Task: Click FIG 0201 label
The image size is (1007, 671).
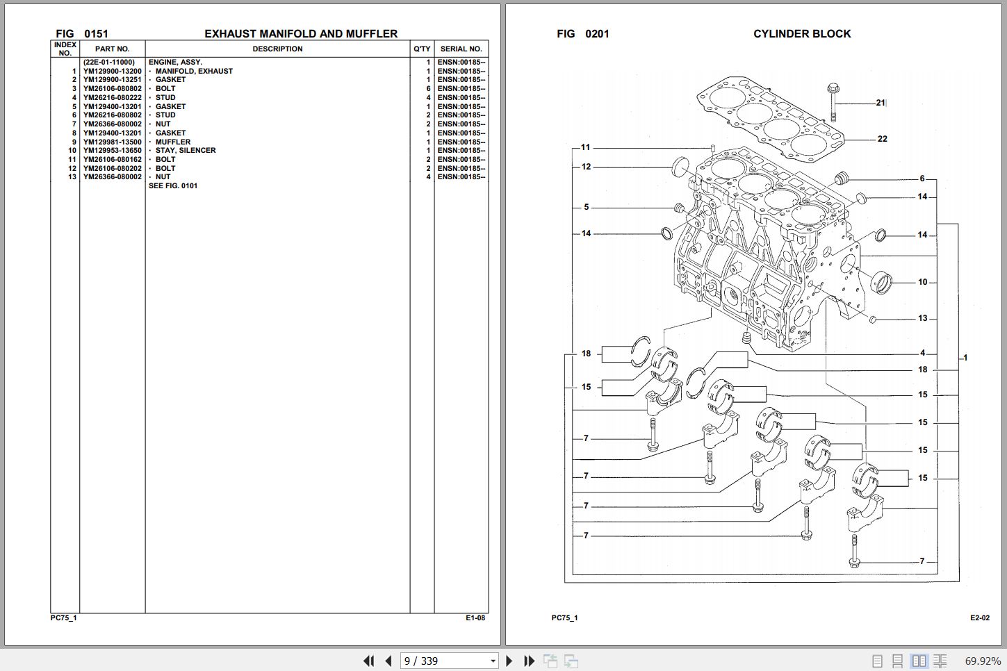Action: point(583,33)
